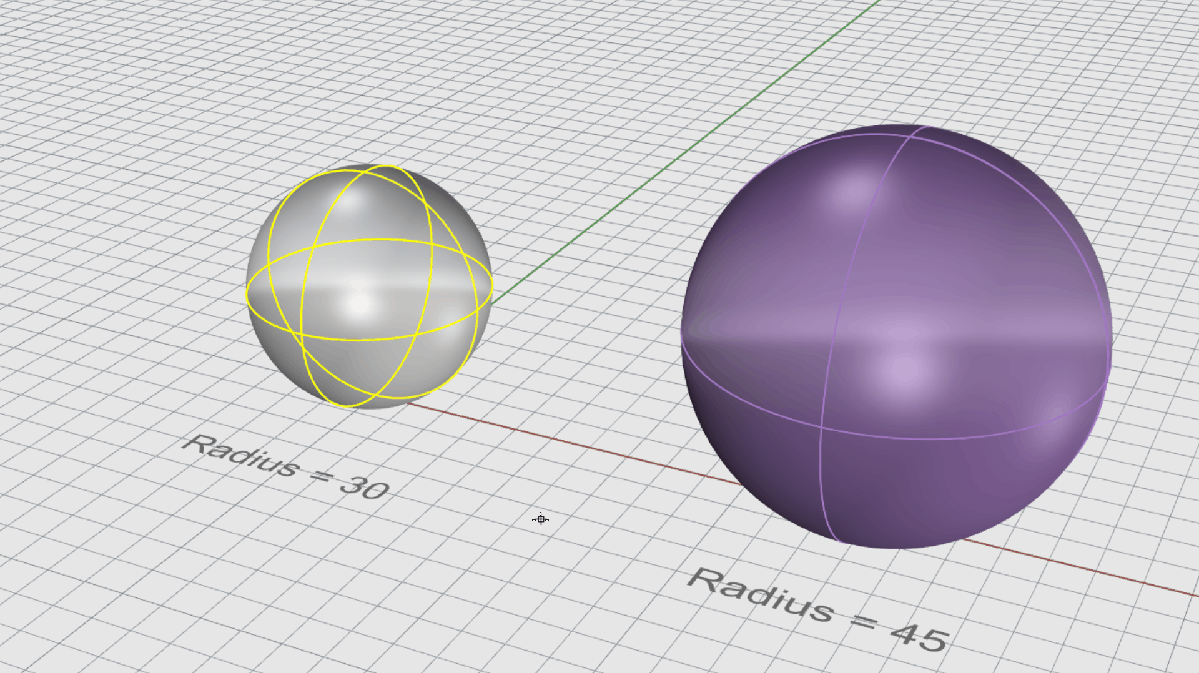Click the horizontal equator isocurve on purple sphere

[937, 438]
